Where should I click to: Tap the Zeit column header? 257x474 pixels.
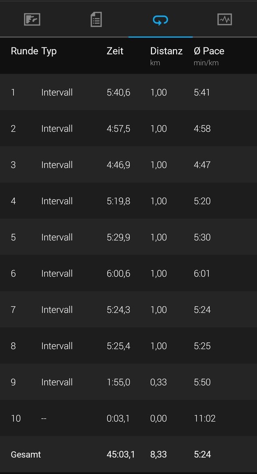click(x=115, y=51)
